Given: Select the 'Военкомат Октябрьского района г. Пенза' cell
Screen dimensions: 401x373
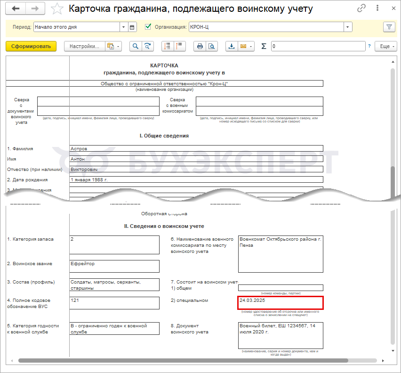Looking at the screenshot, I should 281,254.
